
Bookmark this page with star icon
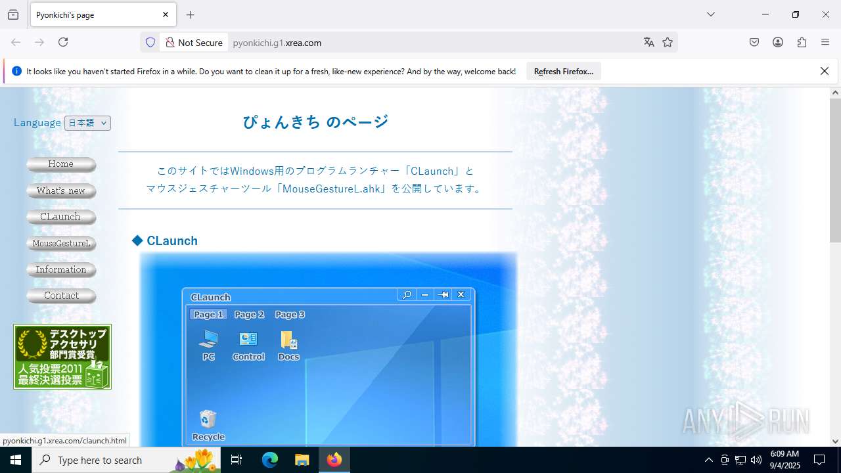(668, 42)
